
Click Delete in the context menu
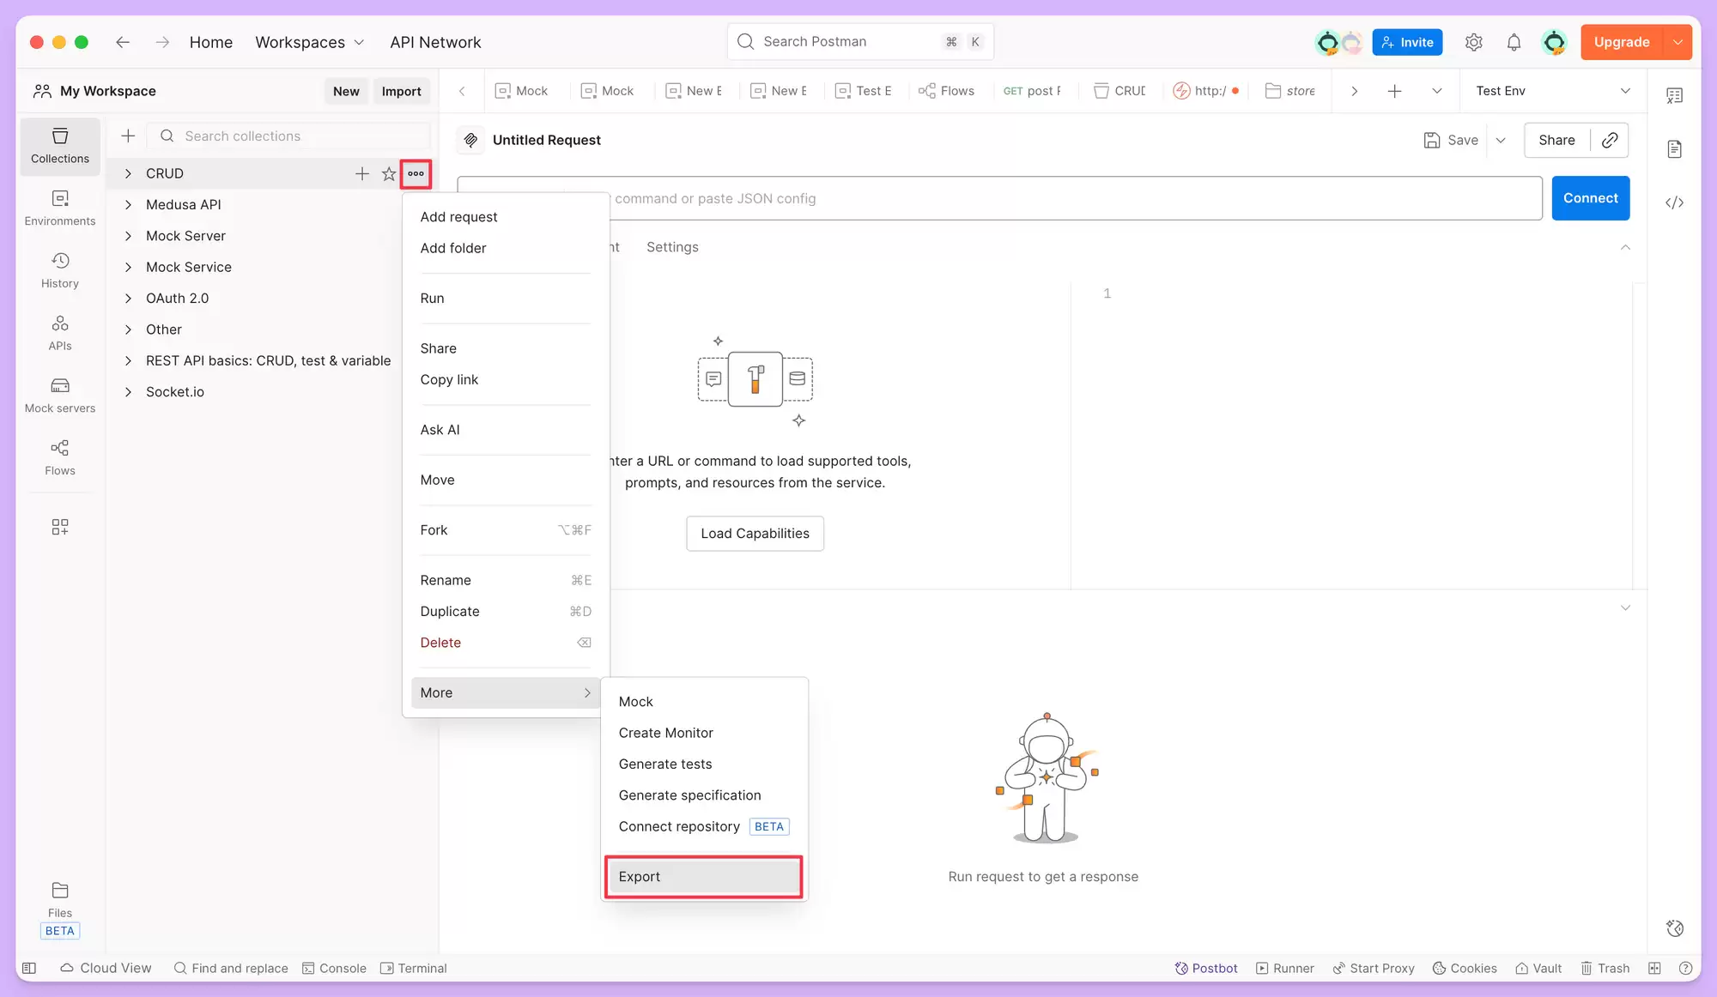click(506, 643)
